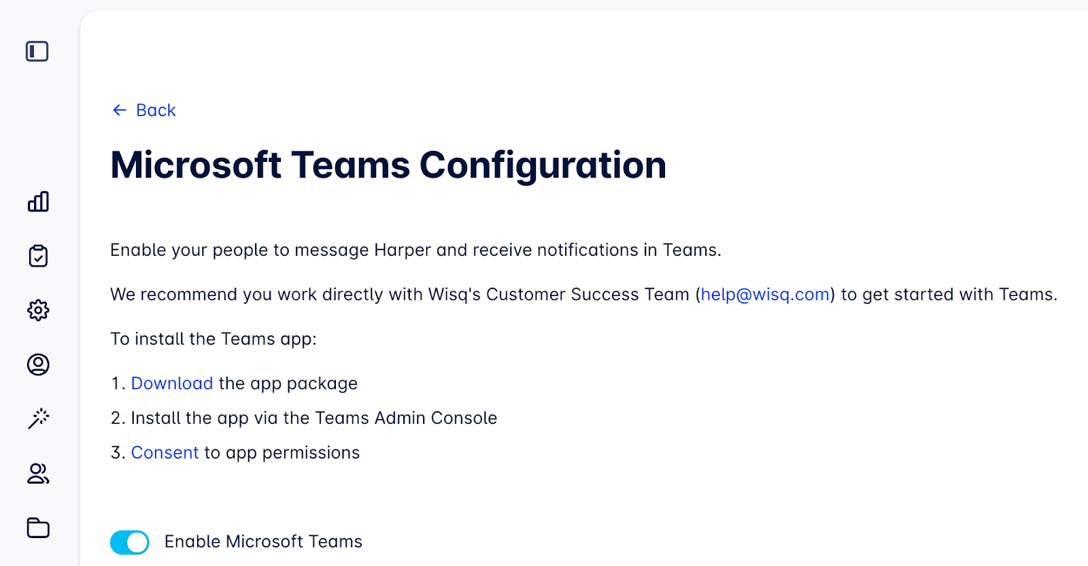Click the 'Enable Microsoft Teams' toggle label
Screen dimensions: 1088x566
click(263, 542)
